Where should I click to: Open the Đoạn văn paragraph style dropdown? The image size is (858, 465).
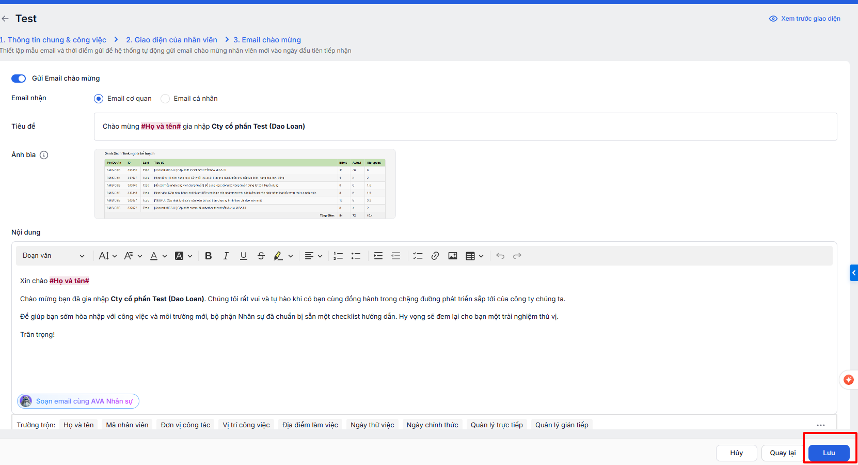(x=53, y=256)
